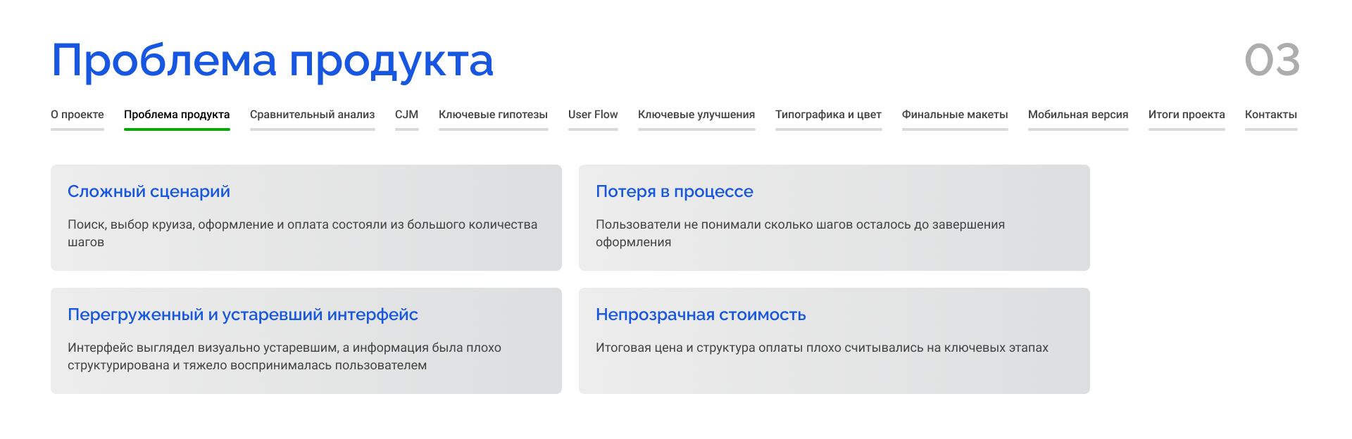Click the Потеря в процессе card heading
1352x439 pixels.
(675, 191)
